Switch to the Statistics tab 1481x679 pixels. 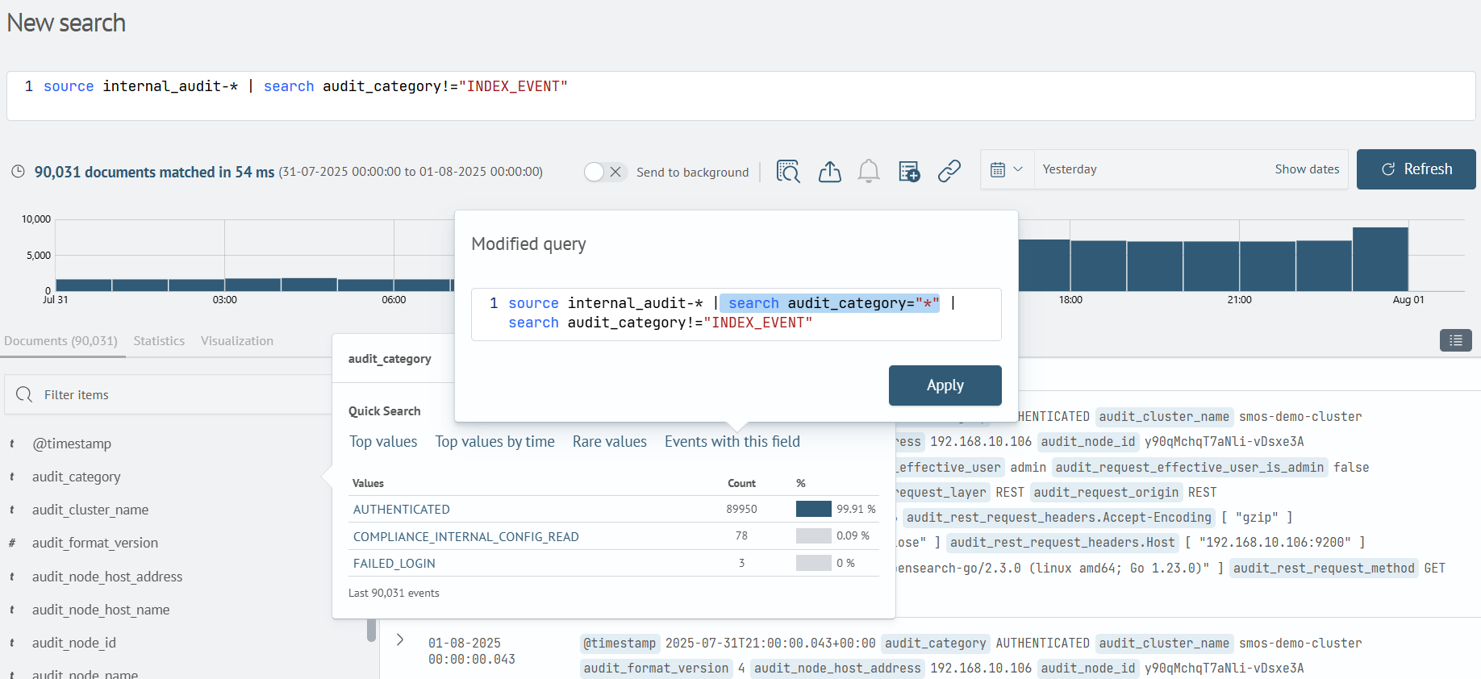click(159, 340)
